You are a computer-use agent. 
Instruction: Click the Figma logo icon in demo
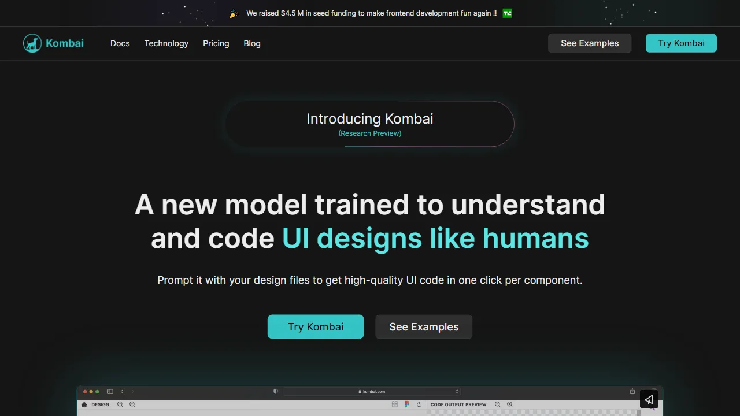(x=407, y=404)
